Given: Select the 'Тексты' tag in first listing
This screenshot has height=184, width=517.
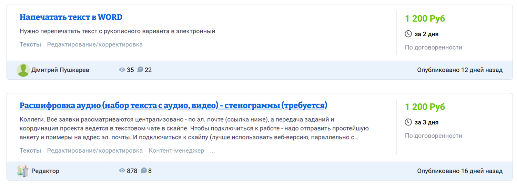Looking at the screenshot, I should (30, 44).
